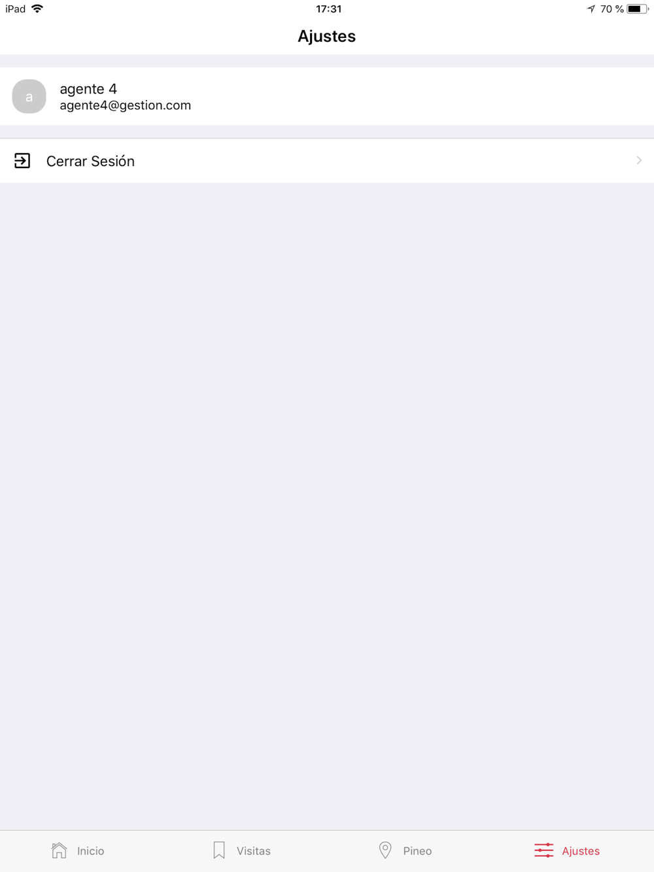Click the Cerrar Sesión text
This screenshot has width=654, height=872.
[x=90, y=161]
